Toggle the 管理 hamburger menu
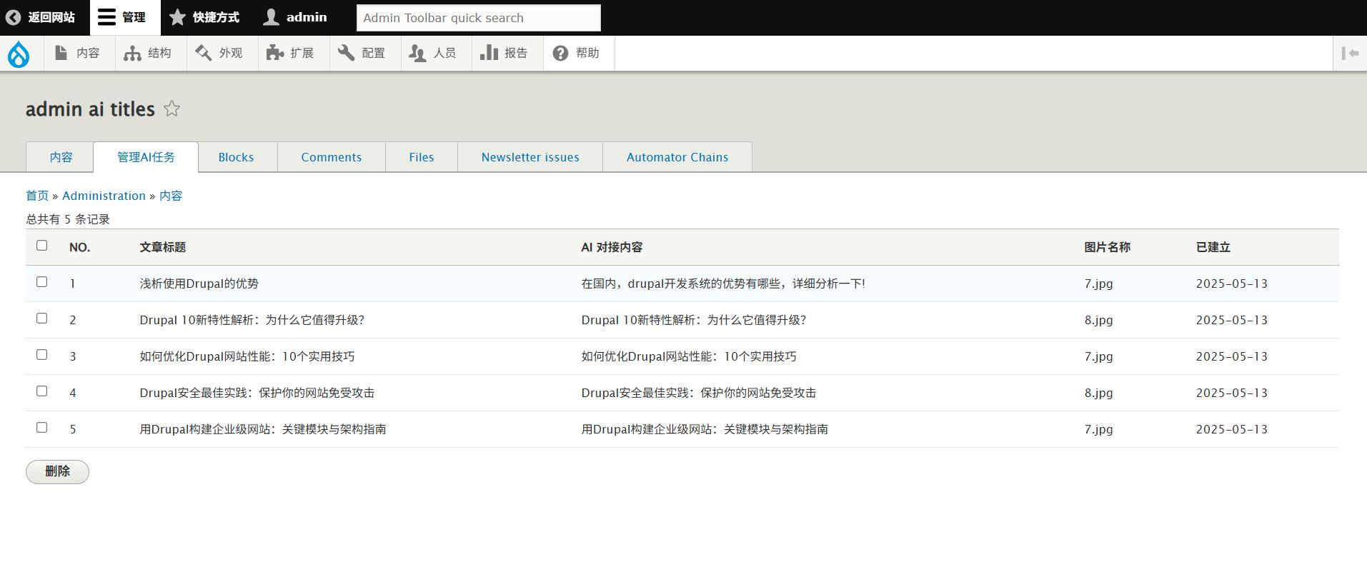Image resolution: width=1367 pixels, height=582 pixels. 124,17
